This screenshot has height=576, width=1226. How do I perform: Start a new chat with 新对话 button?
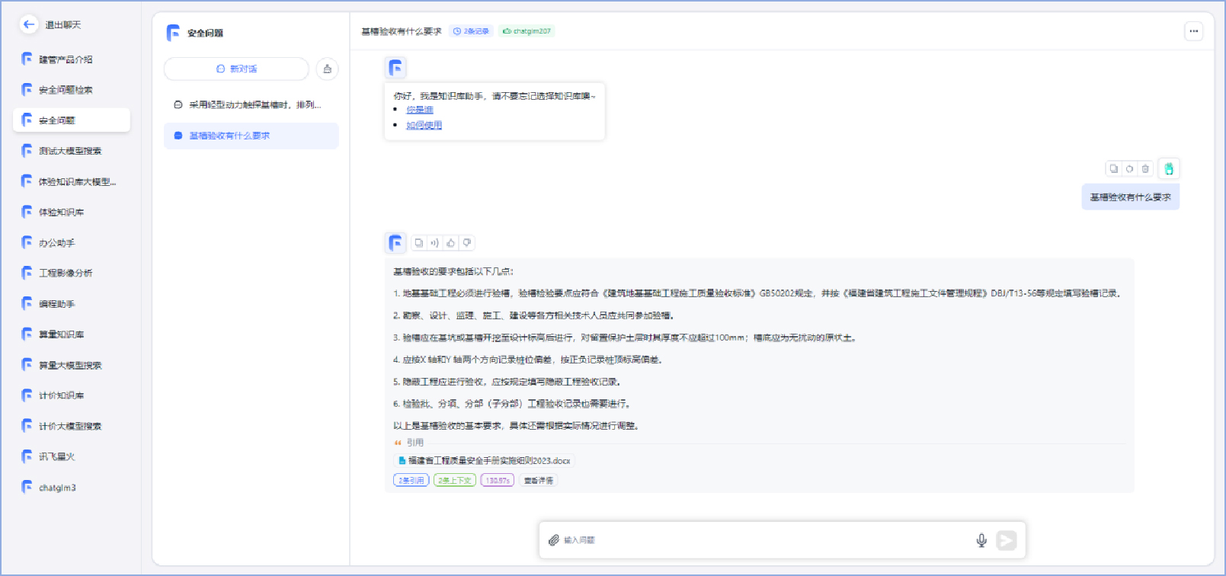click(236, 69)
